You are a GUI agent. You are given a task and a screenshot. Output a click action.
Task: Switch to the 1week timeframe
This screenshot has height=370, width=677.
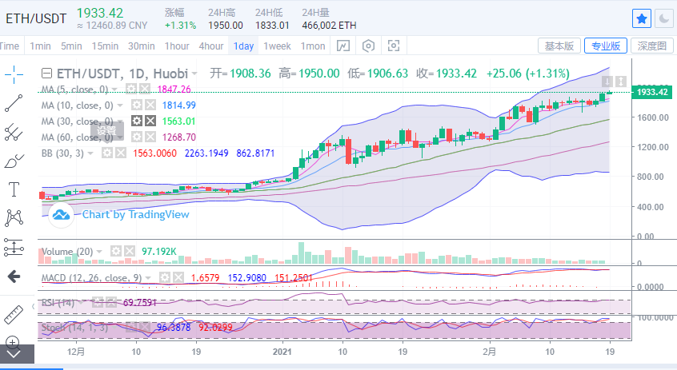[x=277, y=46]
